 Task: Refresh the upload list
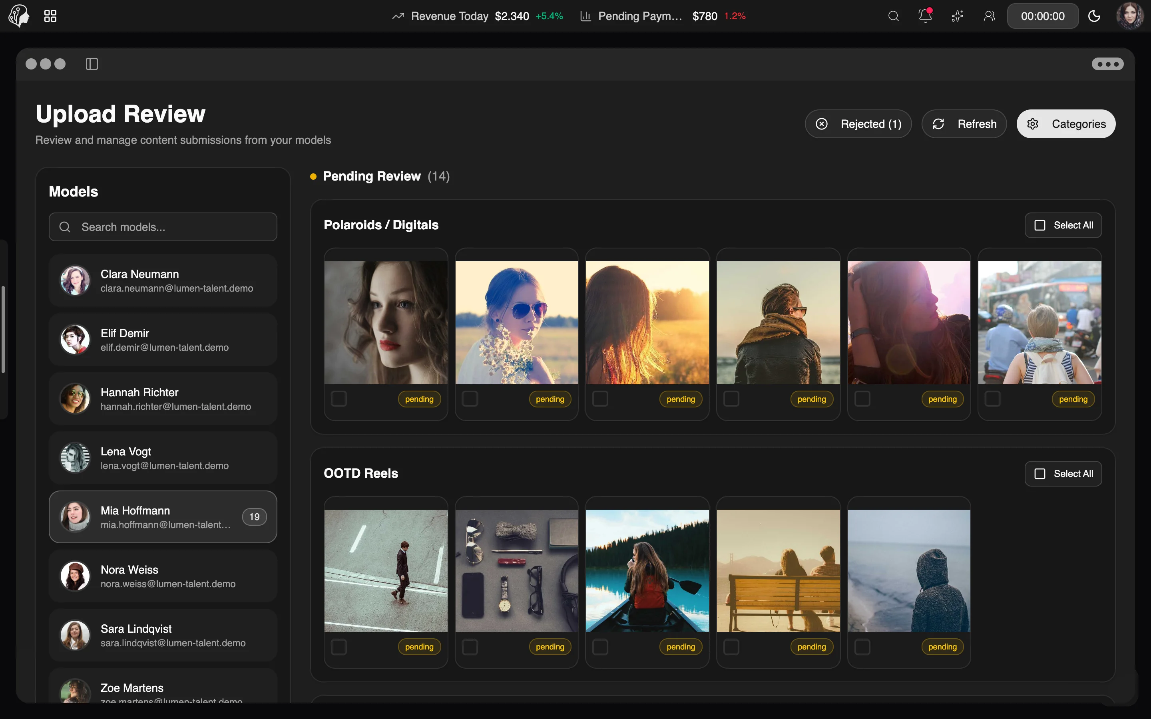(x=964, y=124)
